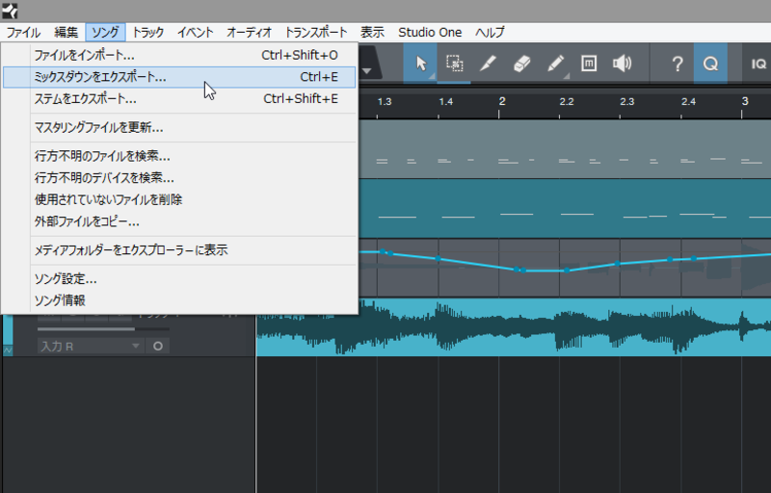Open the イベント menu
Image resolution: width=771 pixels, height=493 pixels.
click(x=196, y=33)
